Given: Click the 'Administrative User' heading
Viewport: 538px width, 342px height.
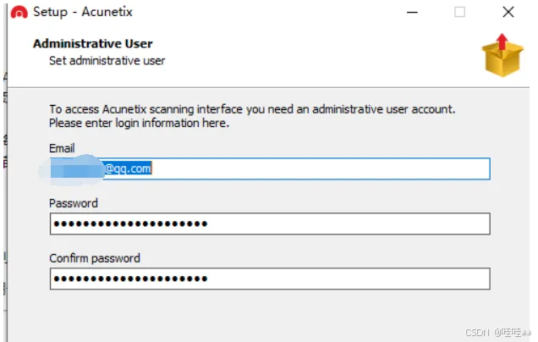Looking at the screenshot, I should [93, 44].
